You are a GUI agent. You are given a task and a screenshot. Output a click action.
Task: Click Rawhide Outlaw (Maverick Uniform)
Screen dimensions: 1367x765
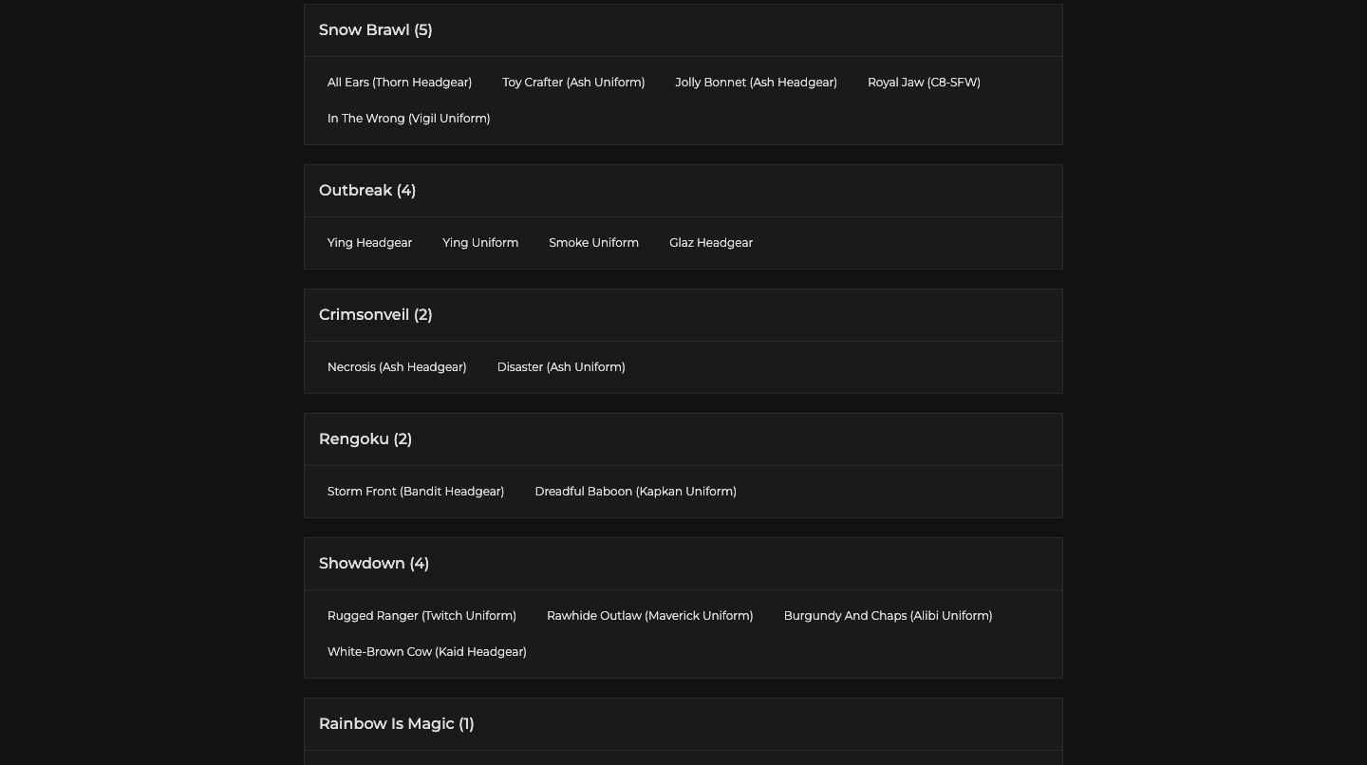649,616
